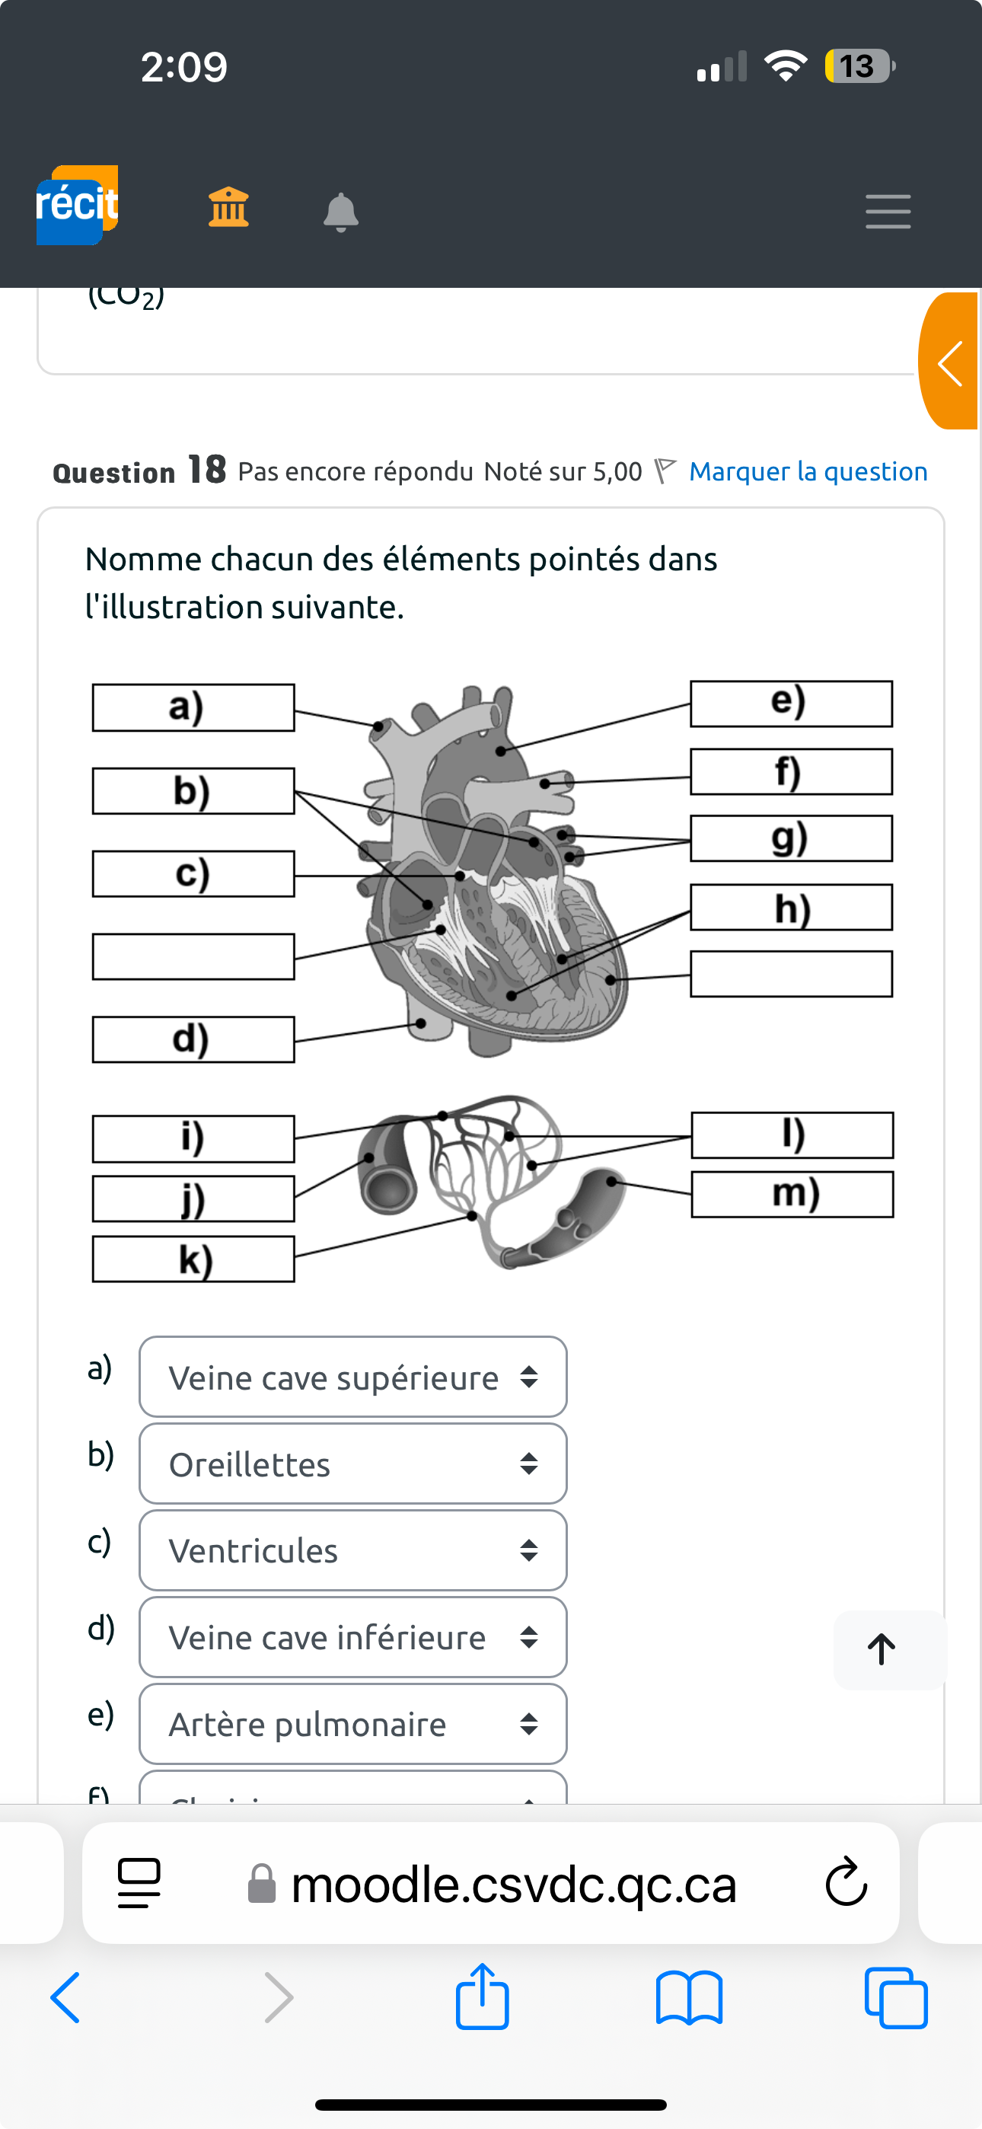This screenshot has height=2129, width=982.
Task: Reload the page with refresh icon
Action: tap(846, 1884)
